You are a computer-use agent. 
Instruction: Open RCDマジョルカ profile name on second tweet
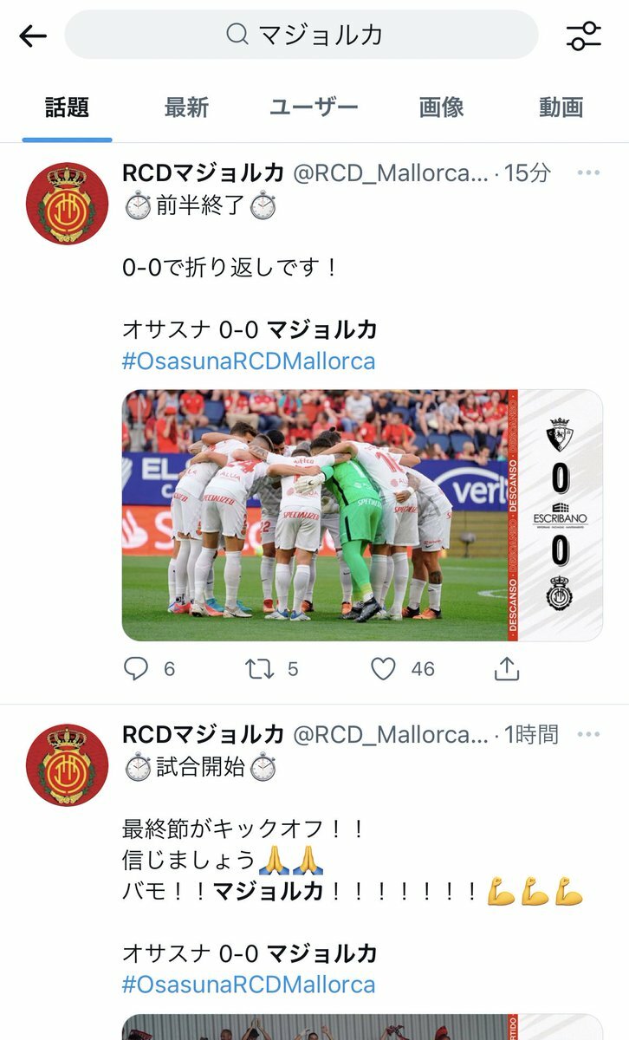pos(203,735)
